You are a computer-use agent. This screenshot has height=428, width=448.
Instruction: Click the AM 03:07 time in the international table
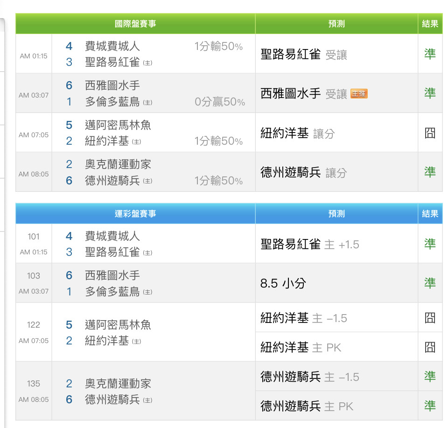click(34, 95)
